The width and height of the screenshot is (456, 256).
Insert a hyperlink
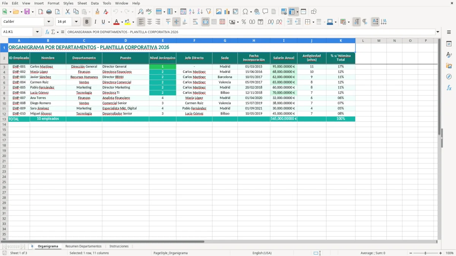coord(257,12)
